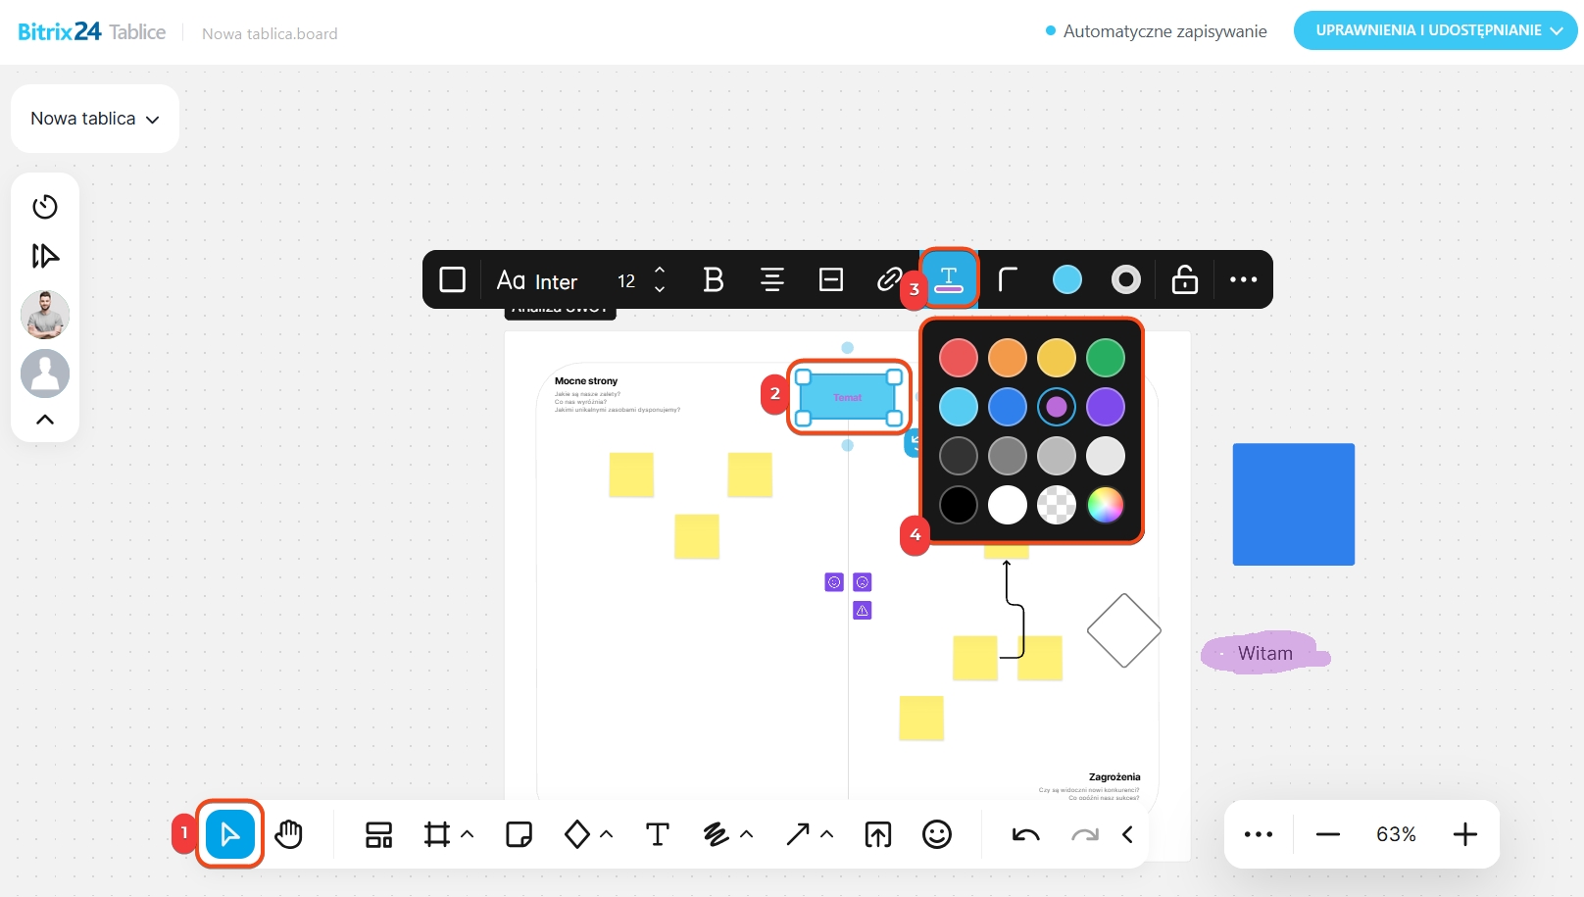Click Uprawnienia i udostępnianie button
The width and height of the screenshot is (1584, 897).
(1435, 30)
